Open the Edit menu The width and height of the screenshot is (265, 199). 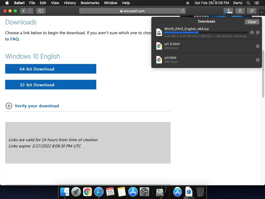tap(43, 3)
